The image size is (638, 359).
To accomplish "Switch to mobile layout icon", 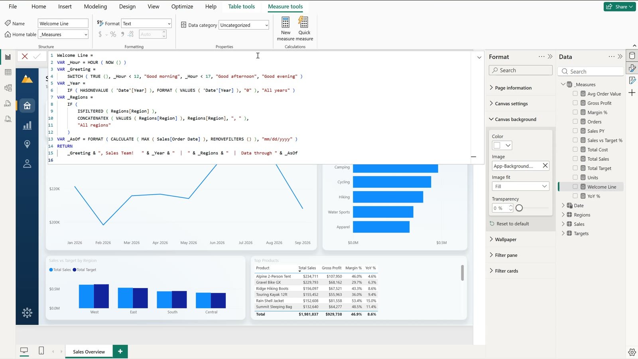I will tap(41, 351).
